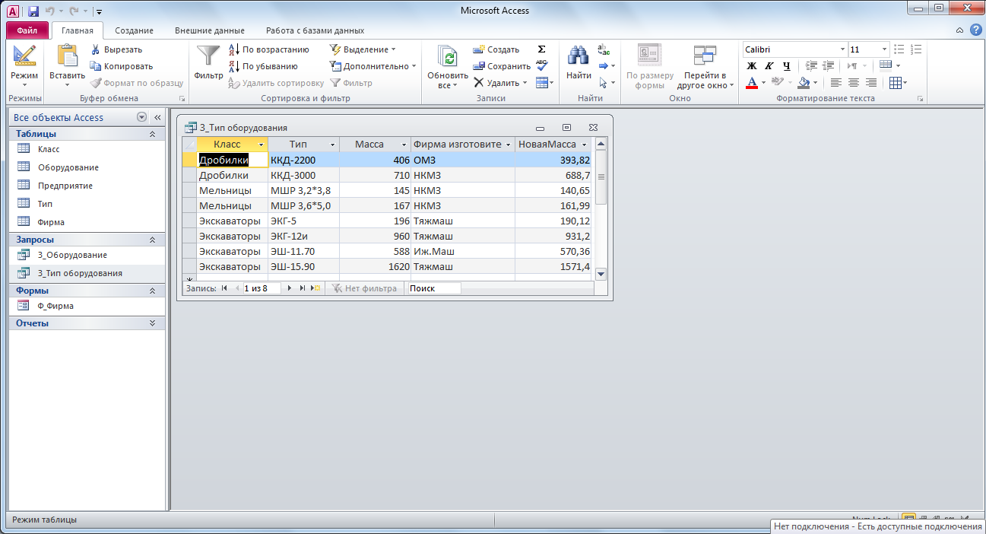Open the Дополнительно filter options dropdown
The height and width of the screenshot is (534, 986).
click(373, 66)
